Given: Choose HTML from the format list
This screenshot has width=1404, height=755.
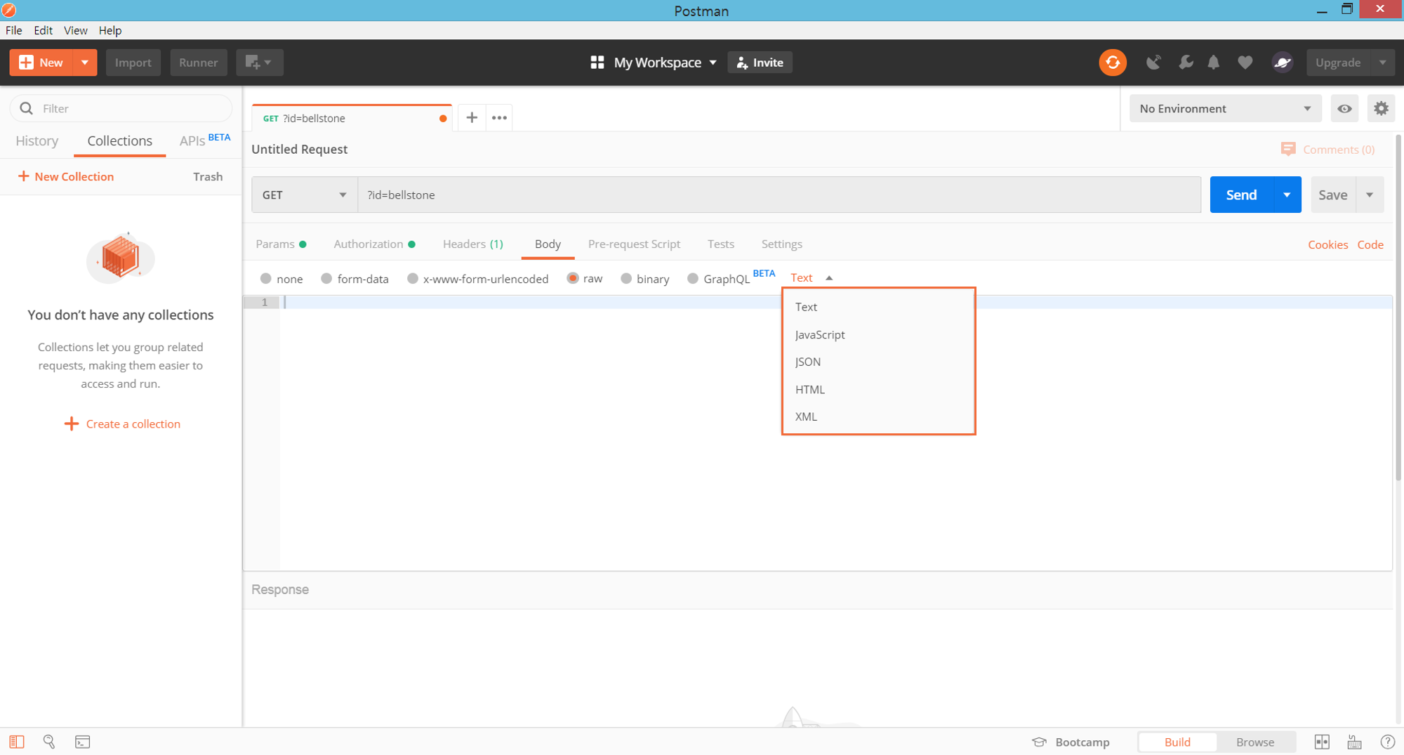Looking at the screenshot, I should (878, 389).
